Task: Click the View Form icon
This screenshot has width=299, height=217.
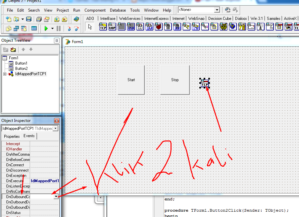Action: tap(16, 28)
